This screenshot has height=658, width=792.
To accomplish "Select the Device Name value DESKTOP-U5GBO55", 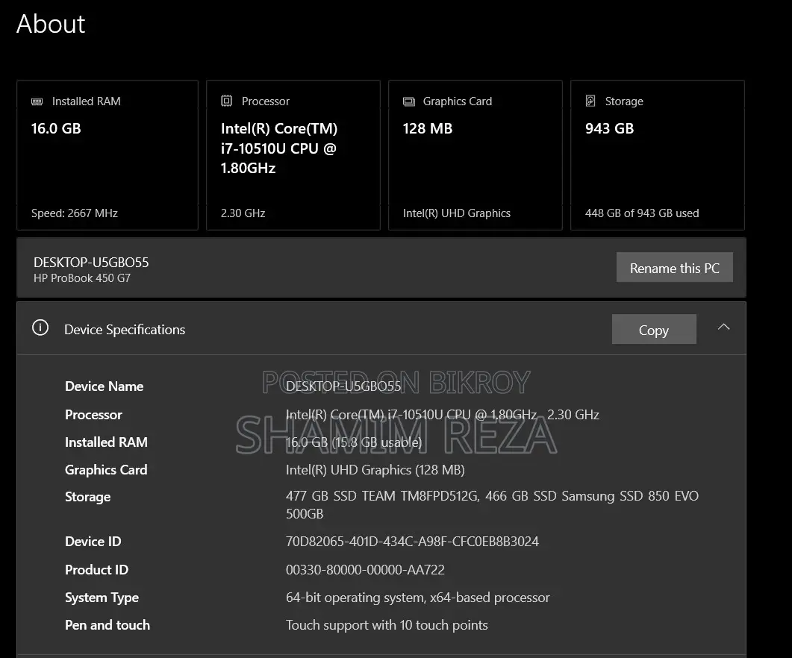I will coord(343,386).
